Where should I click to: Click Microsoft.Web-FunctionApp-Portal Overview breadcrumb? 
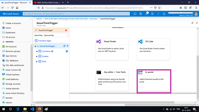(71, 19)
